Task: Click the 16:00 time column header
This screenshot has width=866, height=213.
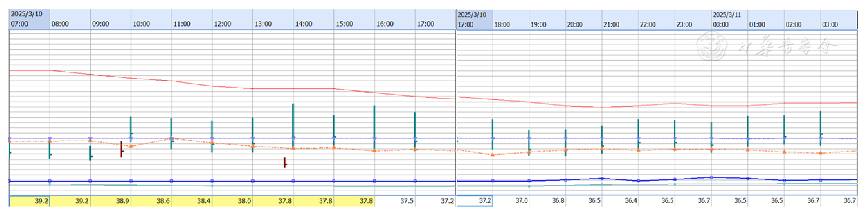Action: (395, 19)
